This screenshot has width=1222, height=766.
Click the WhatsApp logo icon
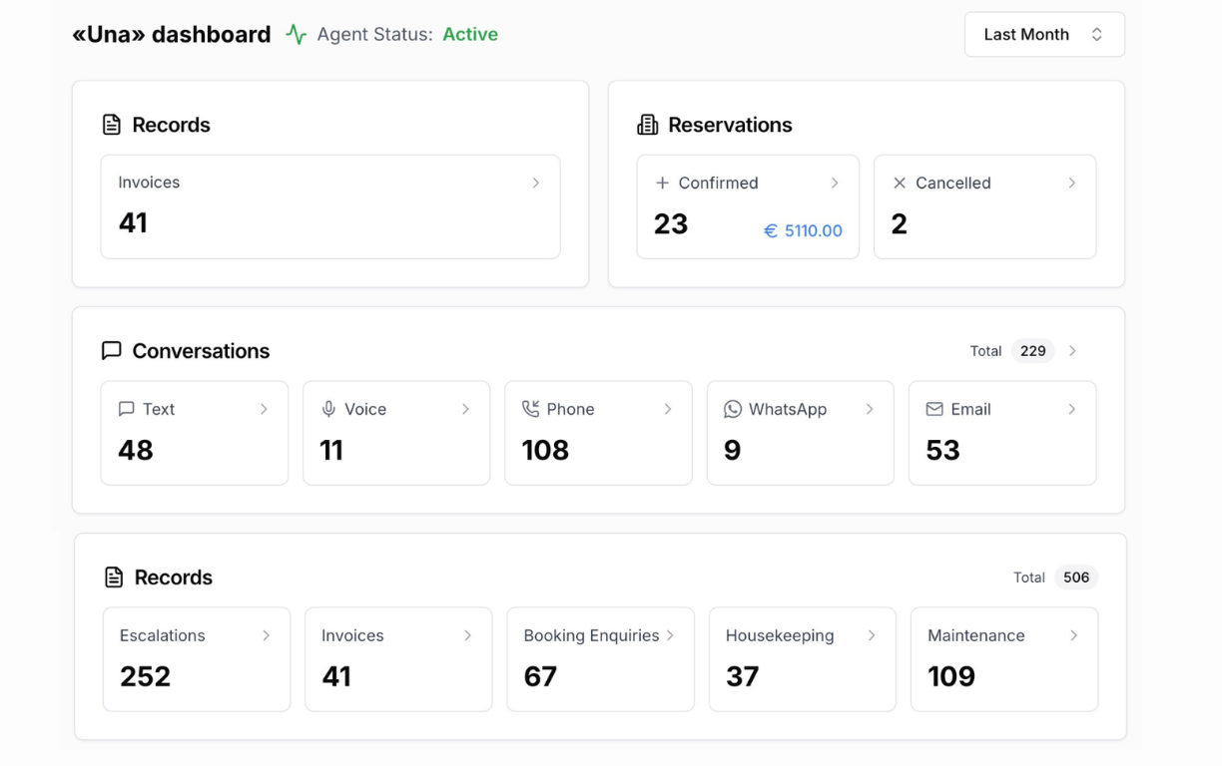pyautogui.click(x=733, y=409)
